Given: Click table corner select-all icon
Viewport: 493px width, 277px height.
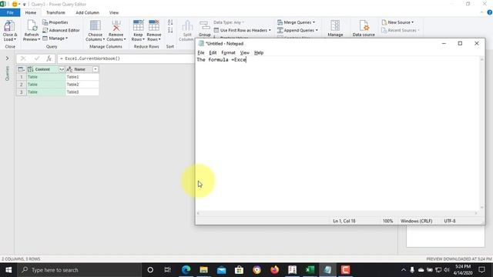Looking at the screenshot, I should [21, 69].
